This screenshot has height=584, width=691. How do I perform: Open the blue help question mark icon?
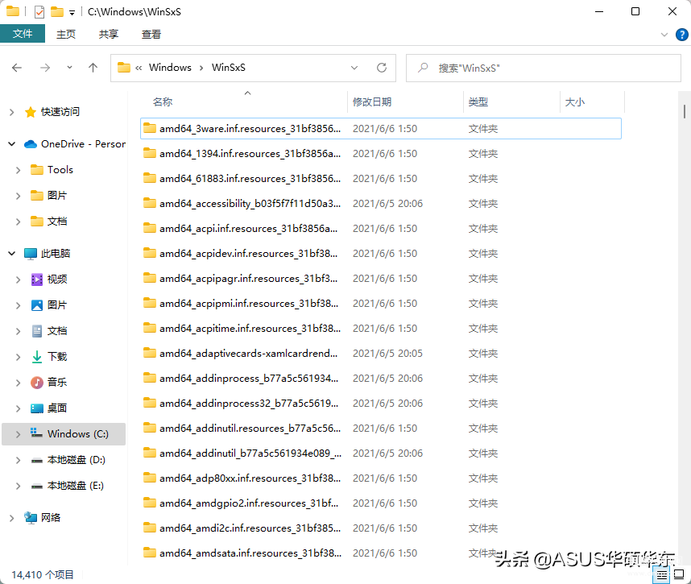682,35
